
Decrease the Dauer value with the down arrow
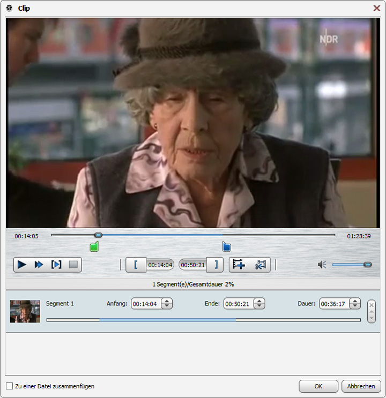tap(355, 306)
